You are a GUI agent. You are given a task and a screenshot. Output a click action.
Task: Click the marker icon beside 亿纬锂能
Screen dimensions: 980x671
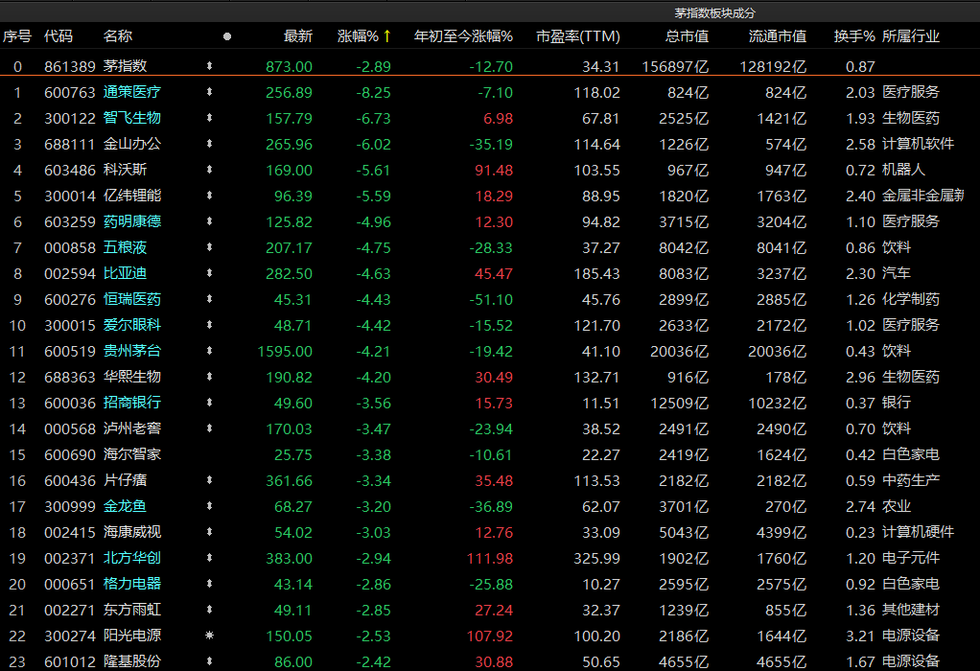pos(209,196)
